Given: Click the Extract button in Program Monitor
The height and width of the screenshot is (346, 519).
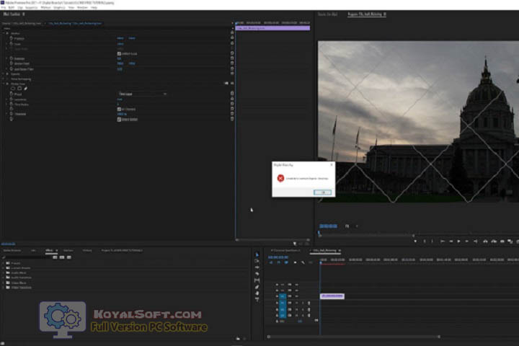Looking at the screenshot, I should coord(494,241).
